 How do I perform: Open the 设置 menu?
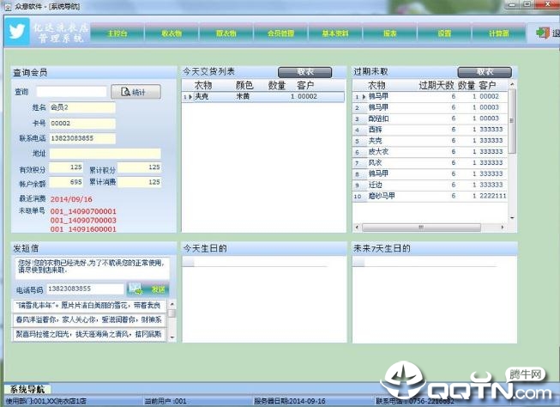pyautogui.click(x=444, y=33)
